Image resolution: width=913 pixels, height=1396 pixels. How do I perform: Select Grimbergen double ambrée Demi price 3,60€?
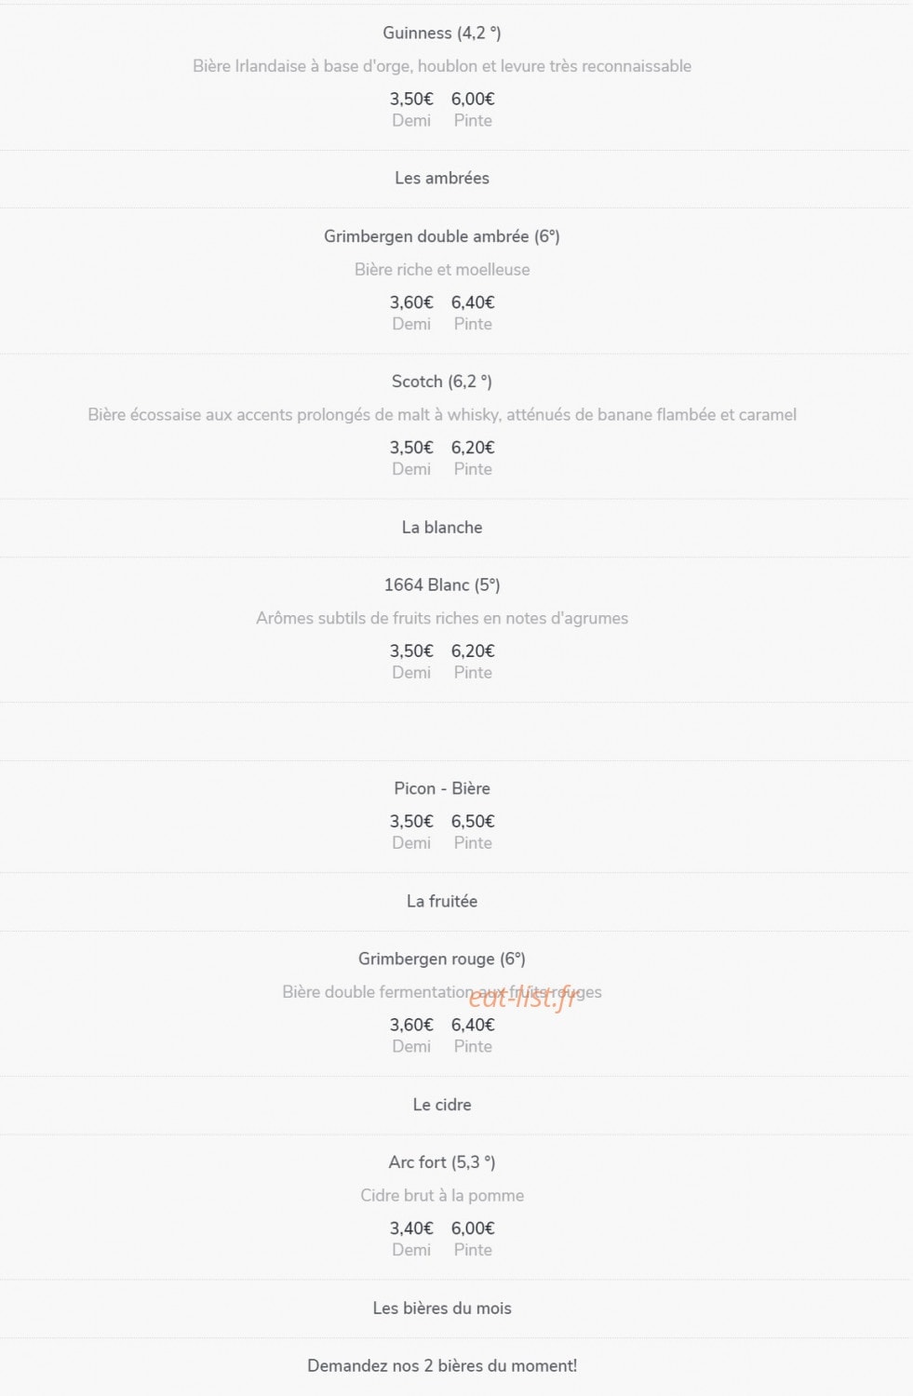click(411, 302)
